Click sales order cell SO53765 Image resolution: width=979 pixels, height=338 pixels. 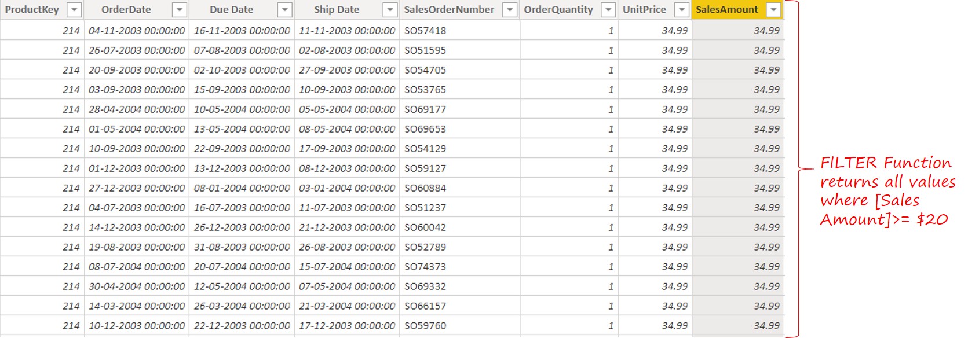(x=459, y=90)
